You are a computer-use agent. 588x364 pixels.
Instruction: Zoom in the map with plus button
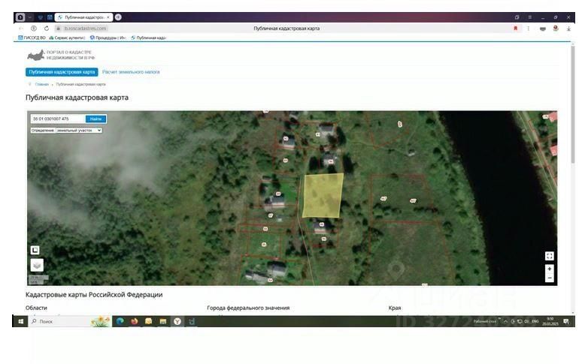point(549,269)
